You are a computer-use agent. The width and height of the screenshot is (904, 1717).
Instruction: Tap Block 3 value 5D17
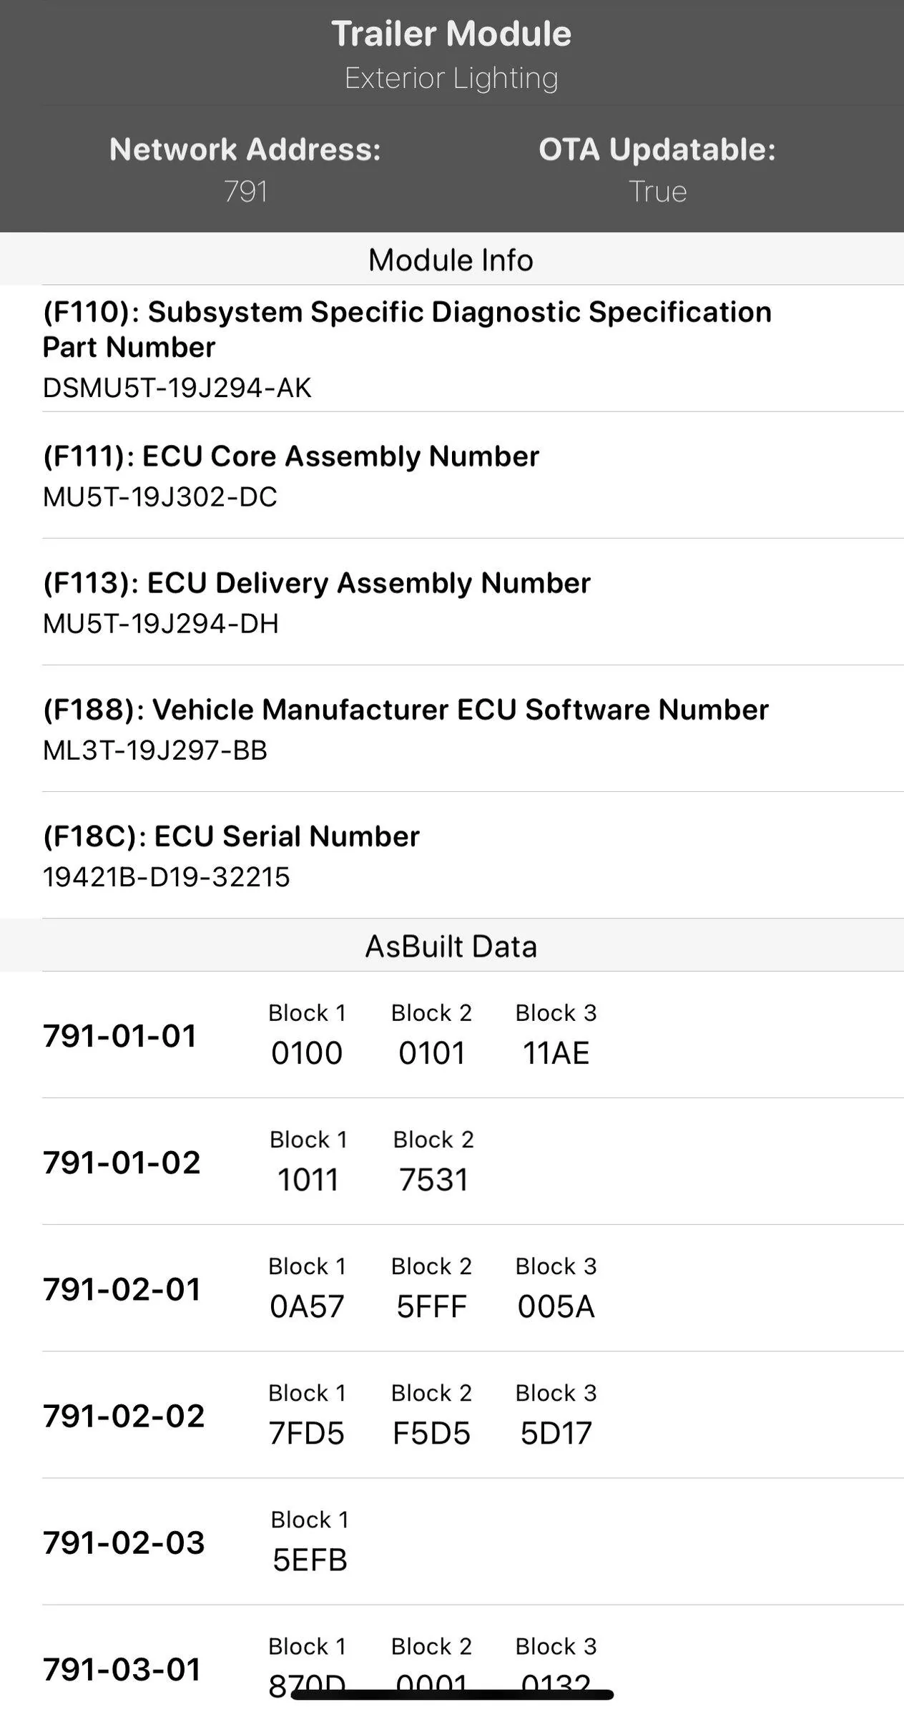556,1433
